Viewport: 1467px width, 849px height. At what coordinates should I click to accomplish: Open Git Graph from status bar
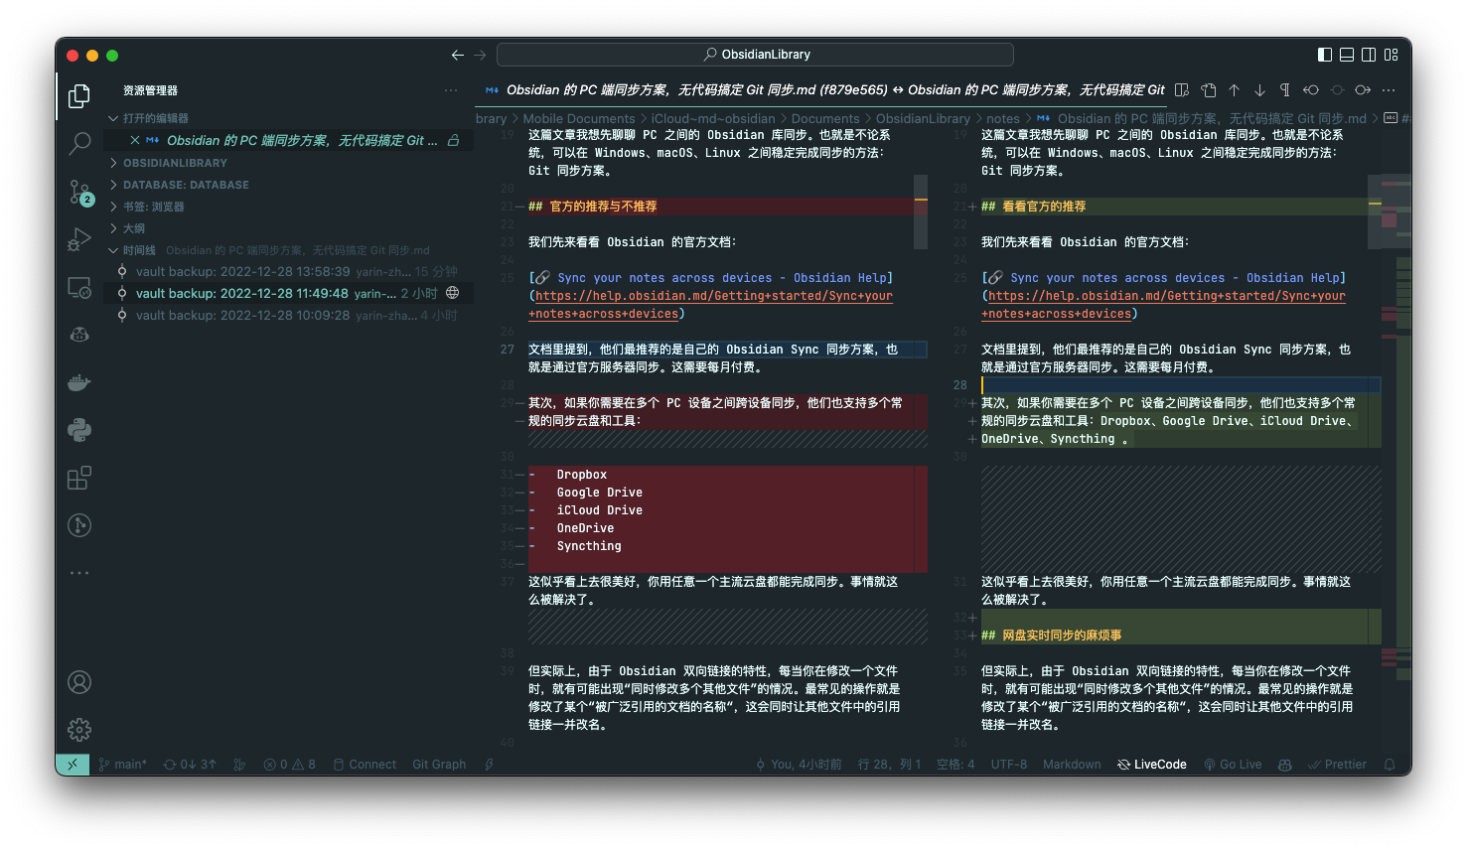coord(439,765)
